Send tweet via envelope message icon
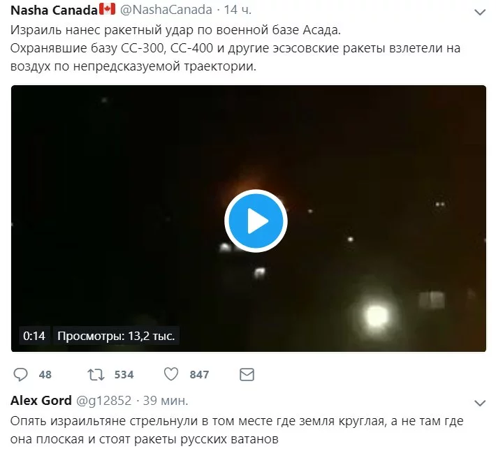 click(247, 374)
